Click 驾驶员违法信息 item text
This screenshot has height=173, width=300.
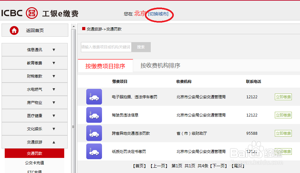[125, 115]
